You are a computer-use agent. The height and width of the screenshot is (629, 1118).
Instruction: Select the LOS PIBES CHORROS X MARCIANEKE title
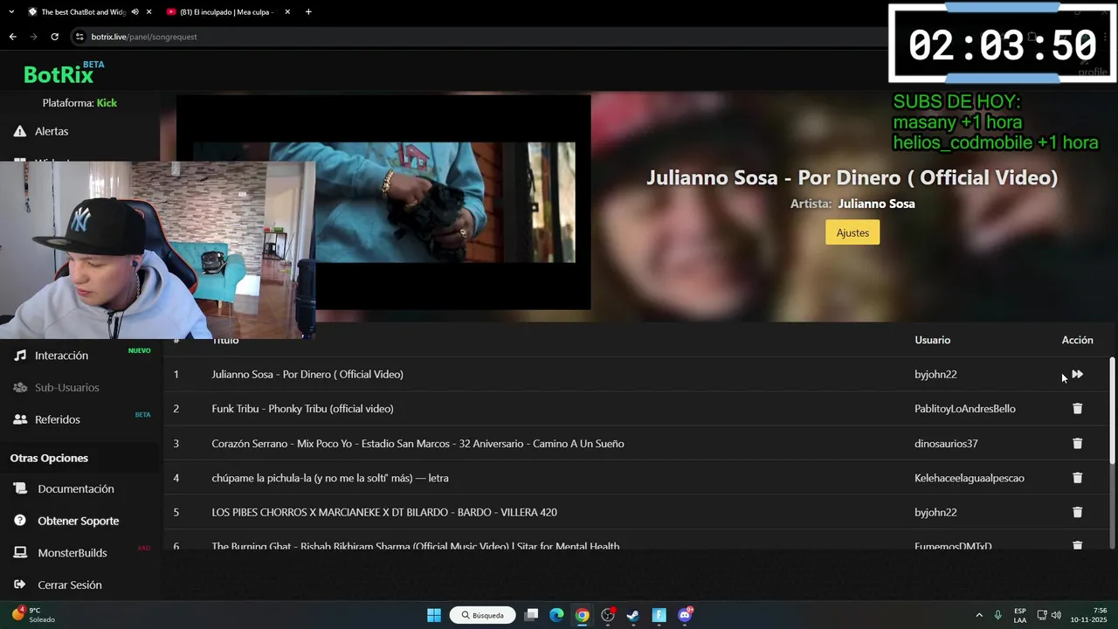point(384,513)
